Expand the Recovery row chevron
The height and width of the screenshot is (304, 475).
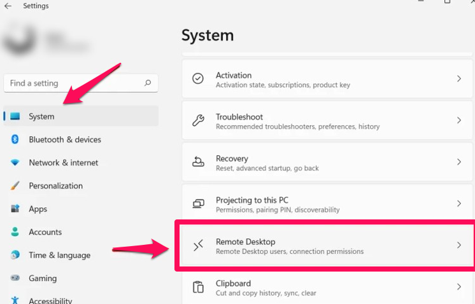coord(459,162)
